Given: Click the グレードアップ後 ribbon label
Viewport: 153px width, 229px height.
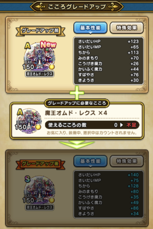Looking at the screenshot, I should point(40,164).
